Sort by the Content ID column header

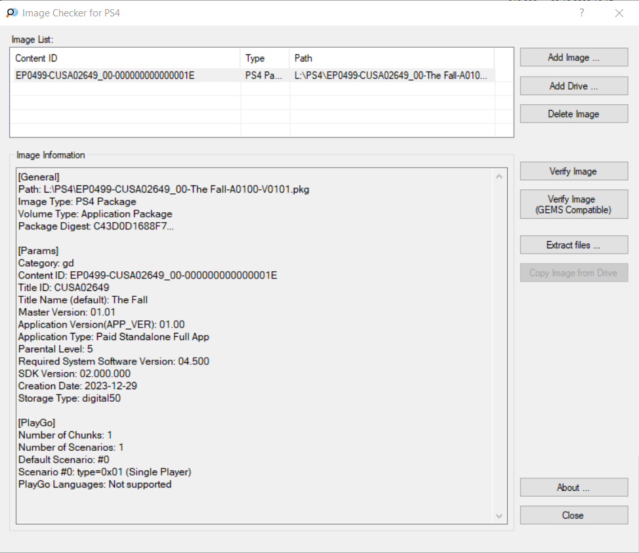(x=126, y=58)
